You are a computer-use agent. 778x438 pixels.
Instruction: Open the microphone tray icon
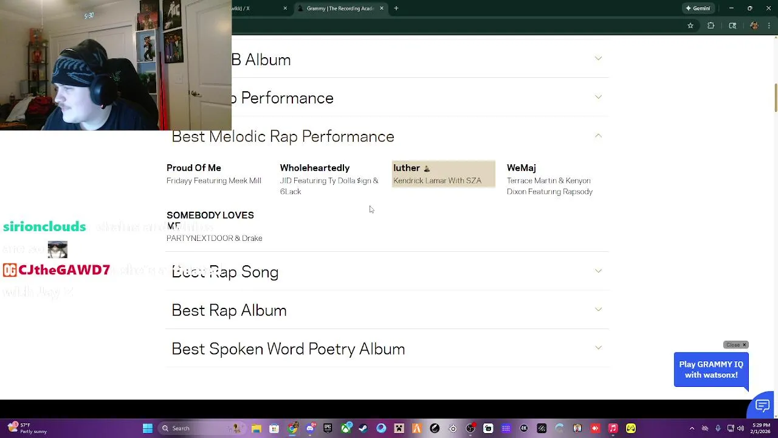[718, 428]
